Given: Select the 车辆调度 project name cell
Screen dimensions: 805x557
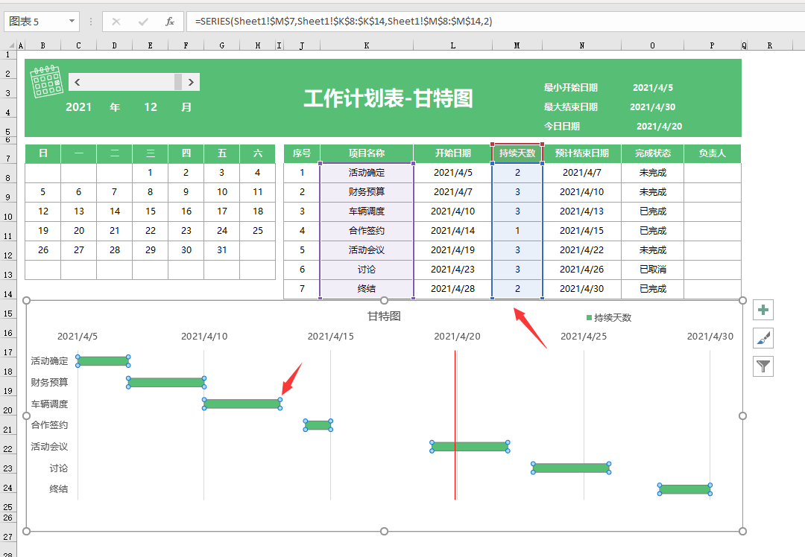Looking at the screenshot, I should point(367,211).
